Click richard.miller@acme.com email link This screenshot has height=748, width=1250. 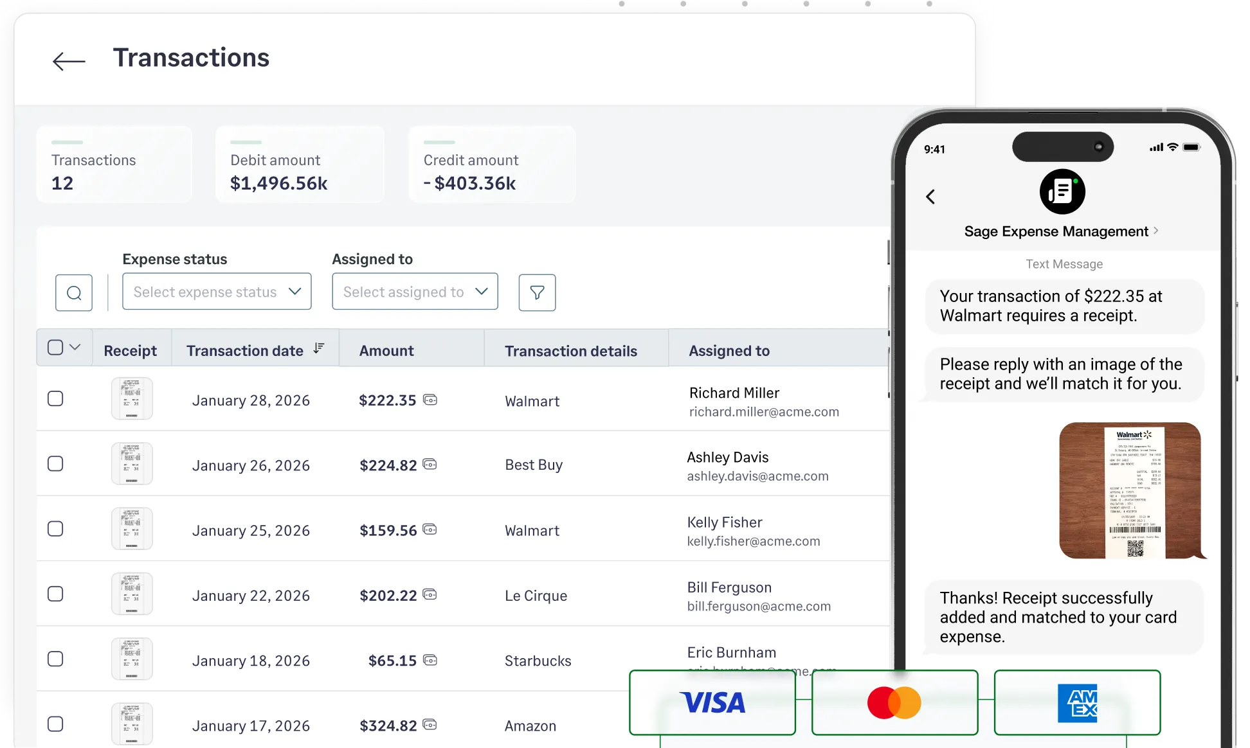(764, 412)
